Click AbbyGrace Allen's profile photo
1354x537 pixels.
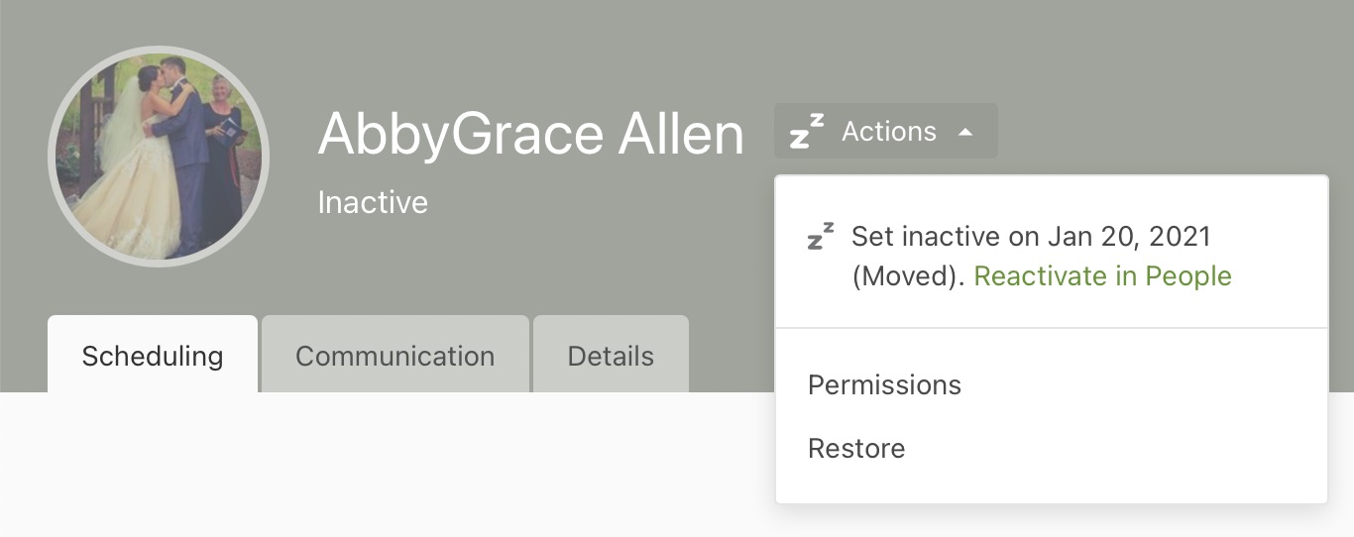[x=159, y=157]
